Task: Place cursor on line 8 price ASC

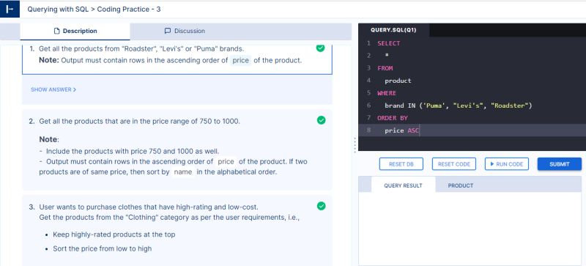Action: (x=402, y=130)
